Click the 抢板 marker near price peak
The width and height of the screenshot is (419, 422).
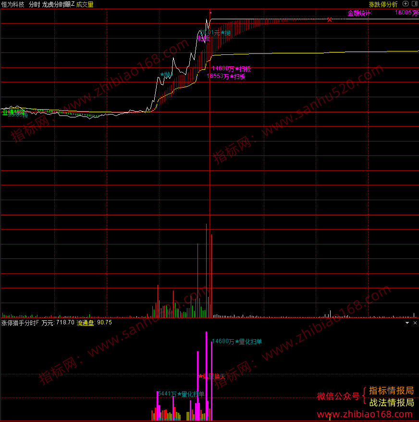[x=203, y=38]
